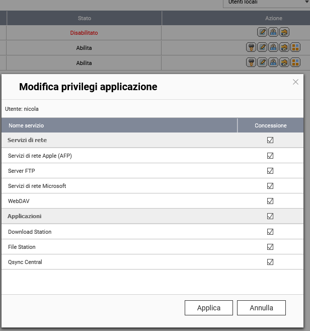
Task: Click the change password key icon in the first Abilita row
Action: [251, 47]
